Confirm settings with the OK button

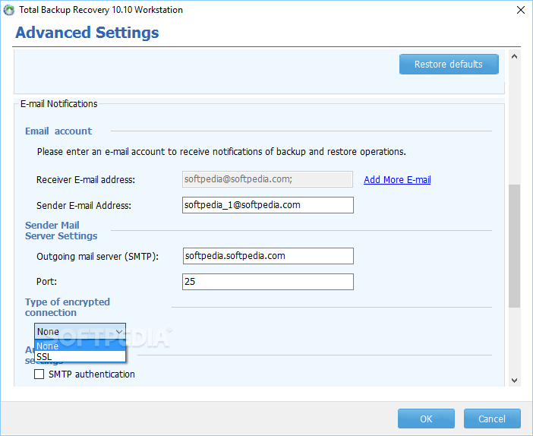426,419
